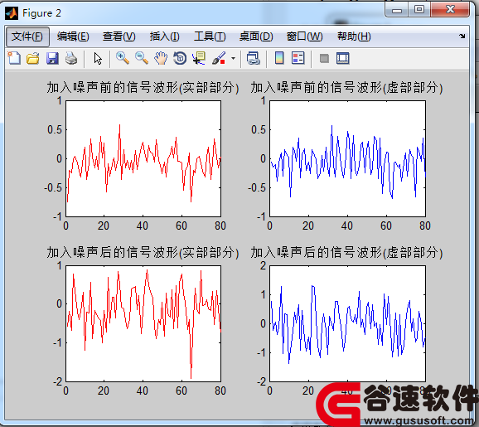Close the Figure 2 window
The height and width of the screenshot is (427, 479).
click(450, 9)
